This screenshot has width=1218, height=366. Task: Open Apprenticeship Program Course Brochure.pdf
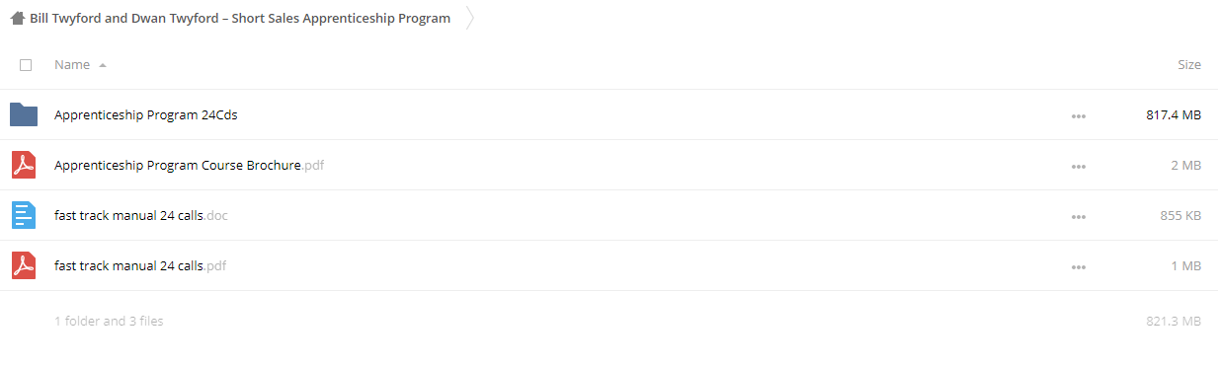pos(189,165)
